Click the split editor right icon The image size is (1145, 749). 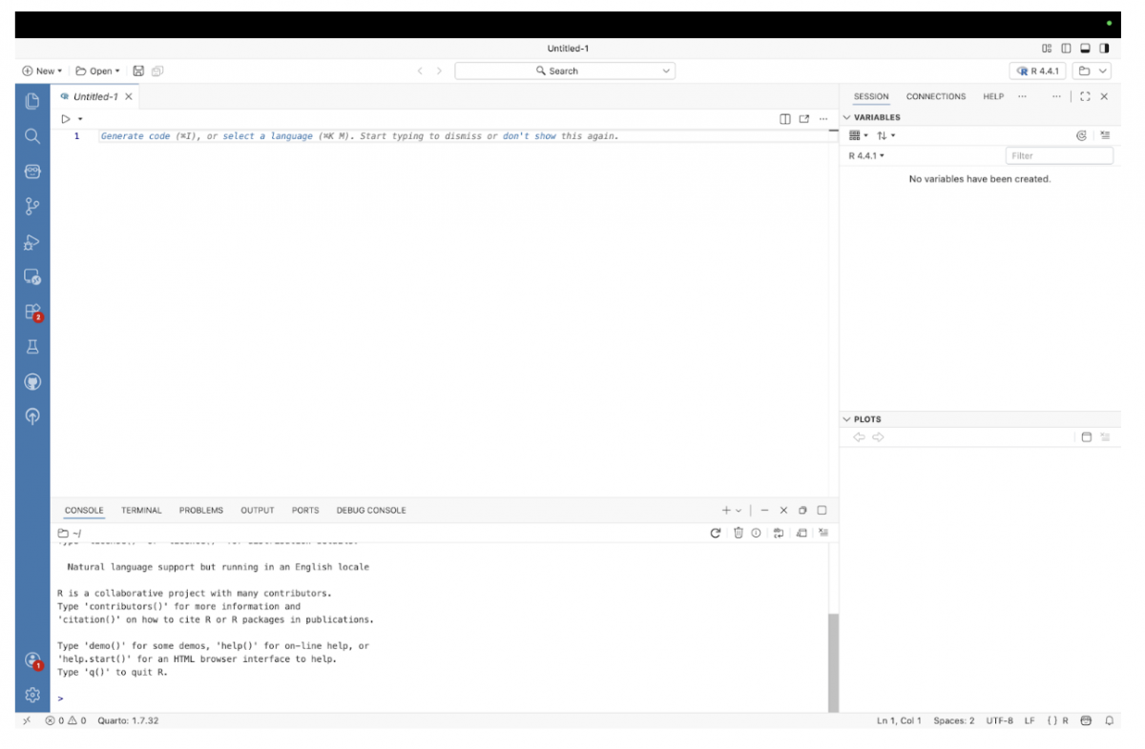[x=784, y=119]
